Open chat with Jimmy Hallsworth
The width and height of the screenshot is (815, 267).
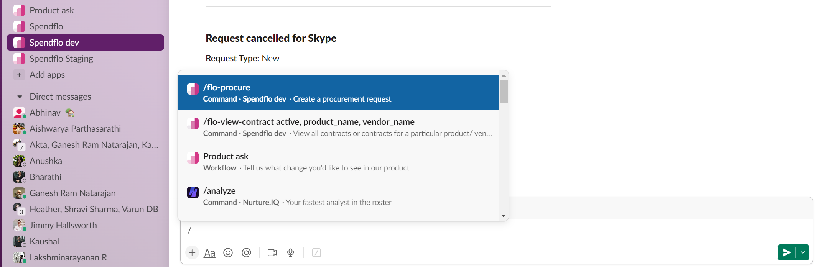tap(85, 225)
